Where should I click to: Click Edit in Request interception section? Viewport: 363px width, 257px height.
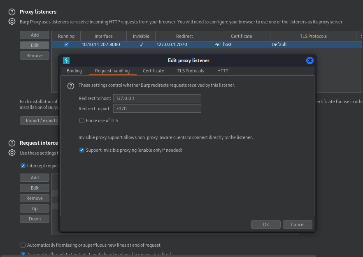(35, 188)
